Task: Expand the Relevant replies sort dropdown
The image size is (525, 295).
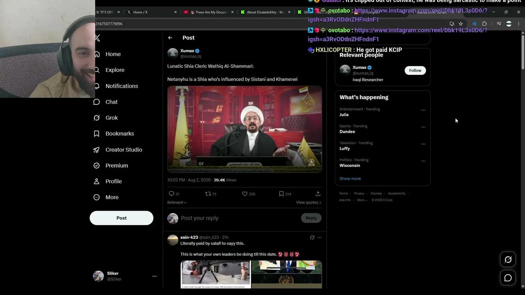Action: click(177, 202)
